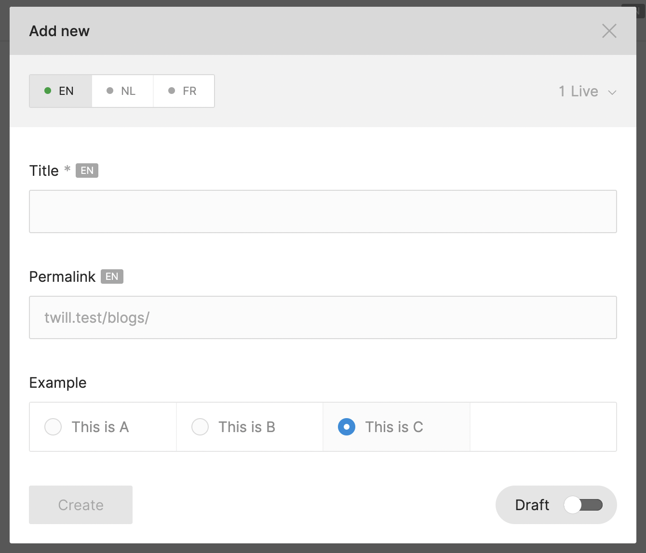The height and width of the screenshot is (553, 646).
Task: Close the Add new dialog
Action: coord(609,31)
